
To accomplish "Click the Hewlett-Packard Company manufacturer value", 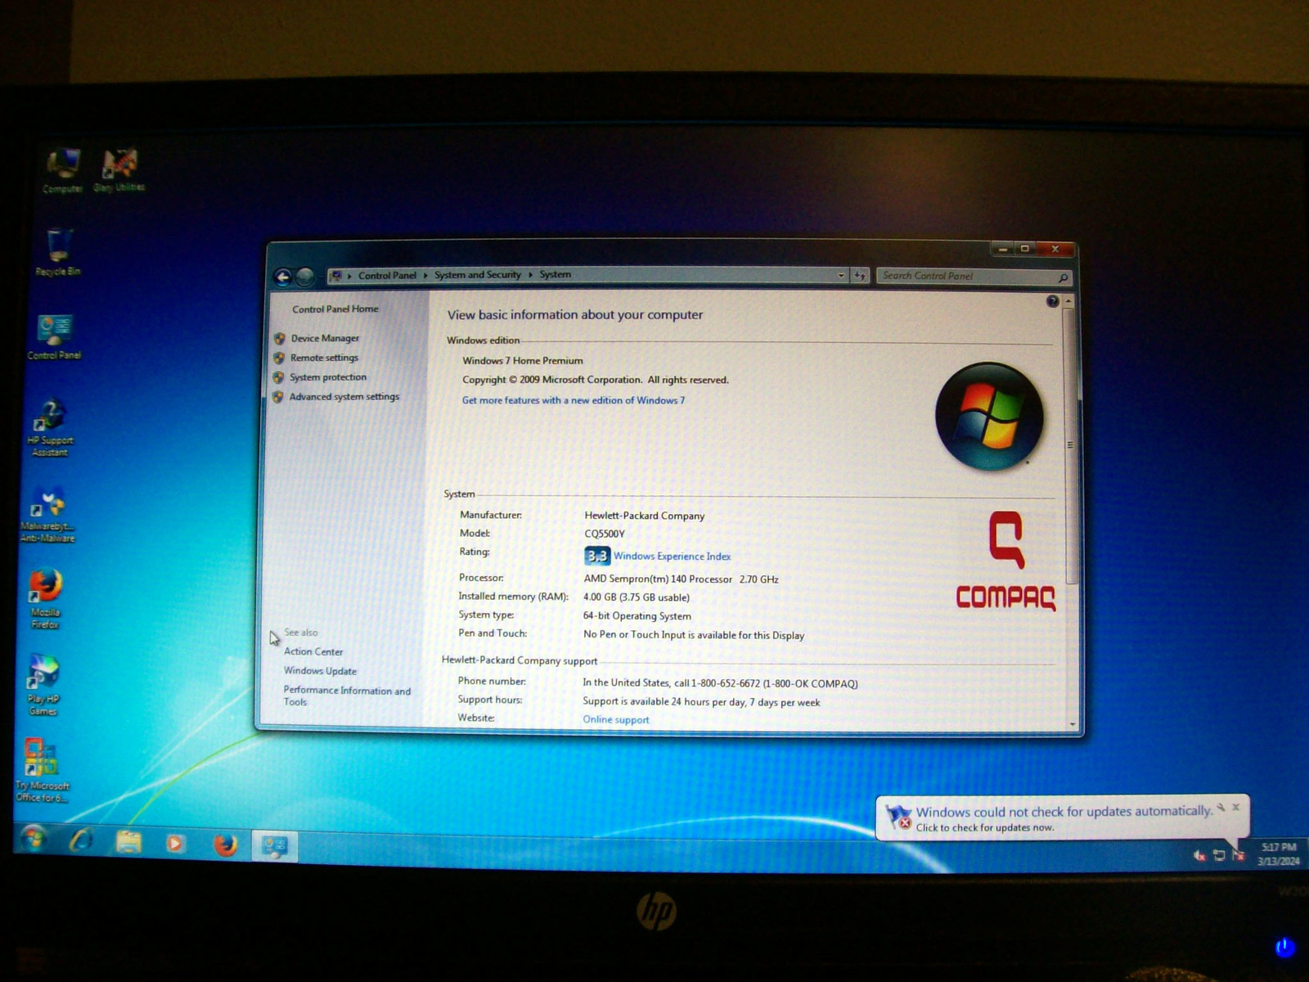I will tap(644, 516).
